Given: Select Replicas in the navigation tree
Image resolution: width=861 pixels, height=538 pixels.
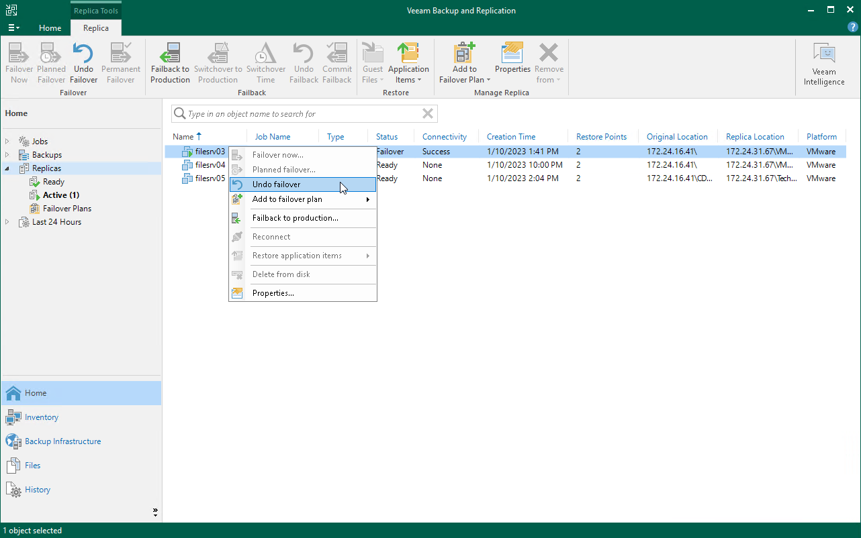Looking at the screenshot, I should click(46, 168).
